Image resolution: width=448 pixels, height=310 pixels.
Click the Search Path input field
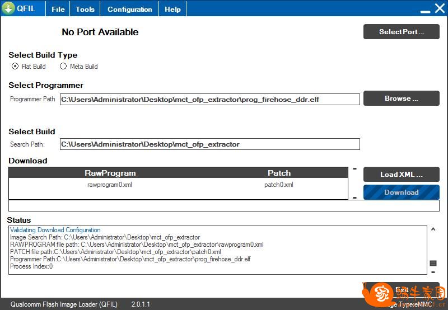pyautogui.click(x=209, y=144)
